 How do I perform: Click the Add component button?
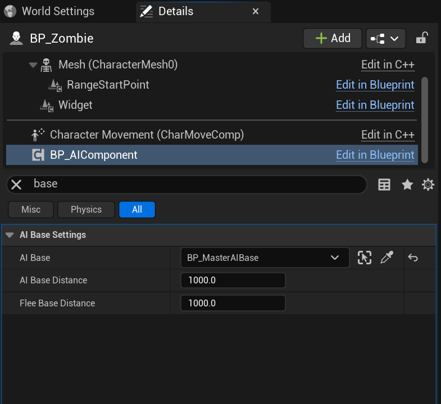coord(333,38)
